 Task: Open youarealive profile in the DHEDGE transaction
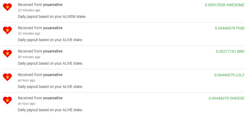pyautogui.click(x=53, y=98)
